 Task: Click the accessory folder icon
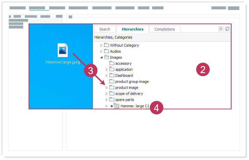click(112, 63)
